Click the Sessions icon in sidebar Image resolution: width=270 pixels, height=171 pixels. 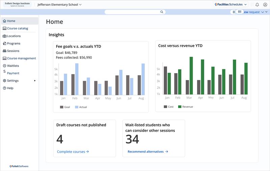tap(4, 51)
